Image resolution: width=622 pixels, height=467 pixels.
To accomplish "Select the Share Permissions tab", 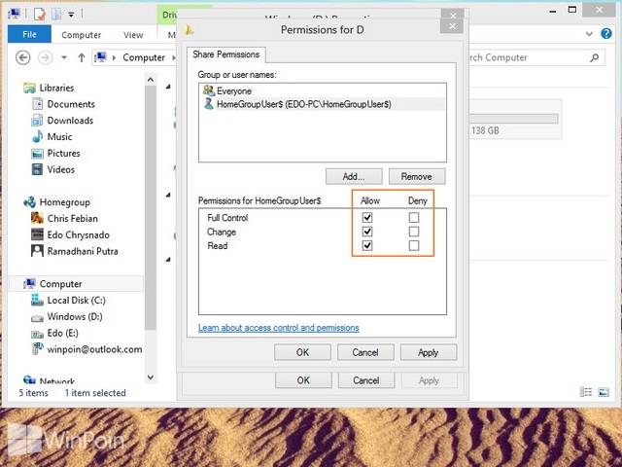I will coord(226,54).
